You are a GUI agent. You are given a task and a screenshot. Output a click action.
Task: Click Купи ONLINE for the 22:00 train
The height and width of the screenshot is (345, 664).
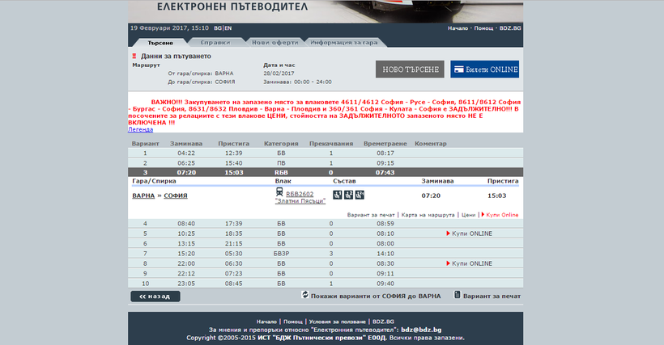pyautogui.click(x=470, y=263)
